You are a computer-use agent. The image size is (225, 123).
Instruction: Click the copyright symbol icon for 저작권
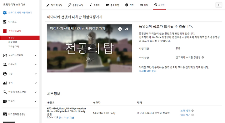tap(156, 5)
